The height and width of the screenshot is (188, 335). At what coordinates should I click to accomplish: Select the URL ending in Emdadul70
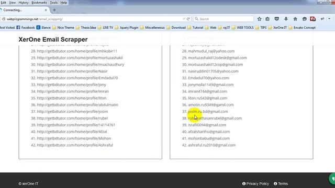click(x=77, y=78)
